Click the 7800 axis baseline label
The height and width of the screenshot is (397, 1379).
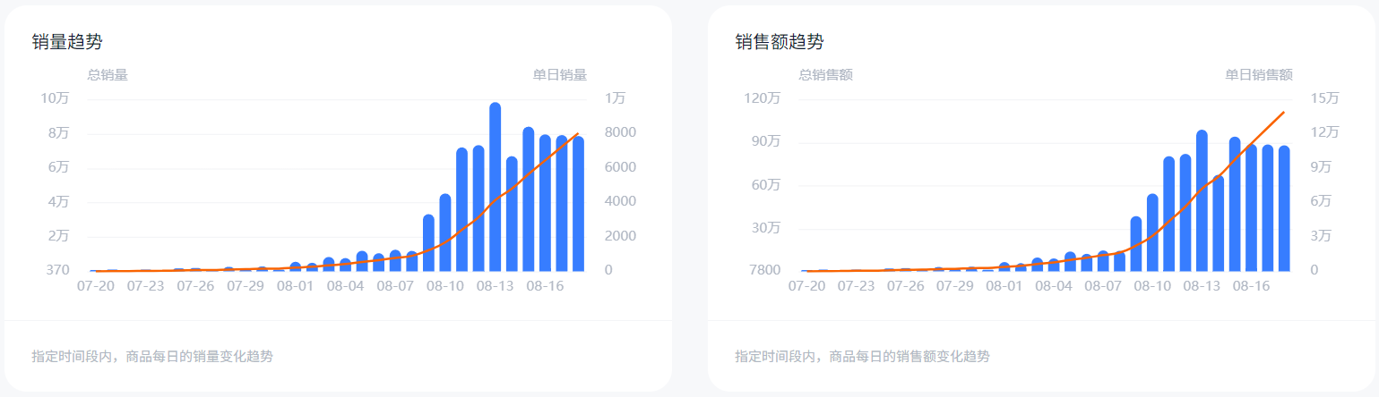tap(764, 270)
